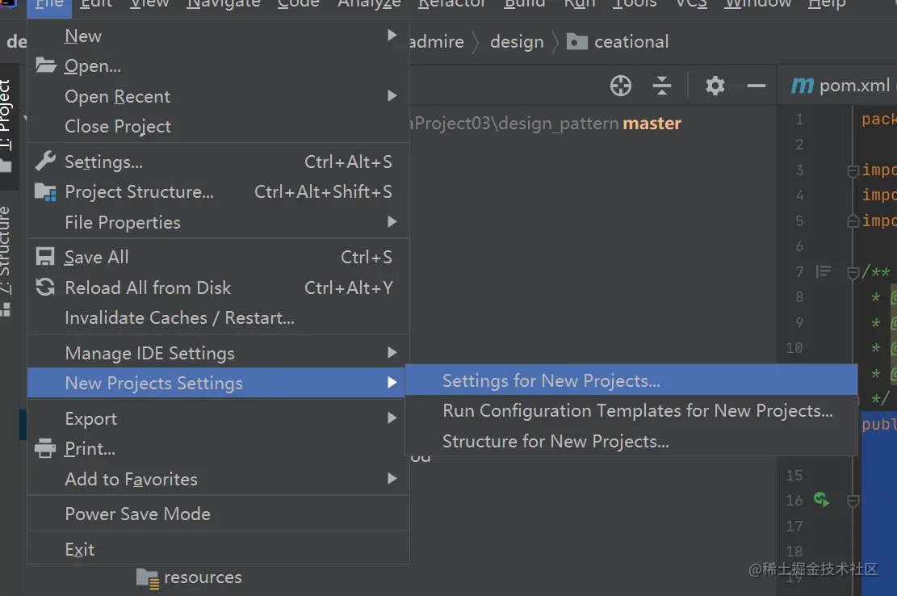Select the resources folder in project tree

coord(202,577)
